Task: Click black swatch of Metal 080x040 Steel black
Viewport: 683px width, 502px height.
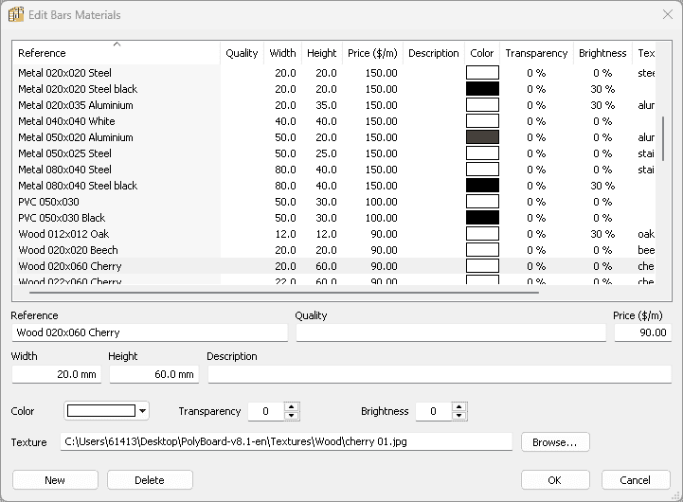Action: (482, 186)
